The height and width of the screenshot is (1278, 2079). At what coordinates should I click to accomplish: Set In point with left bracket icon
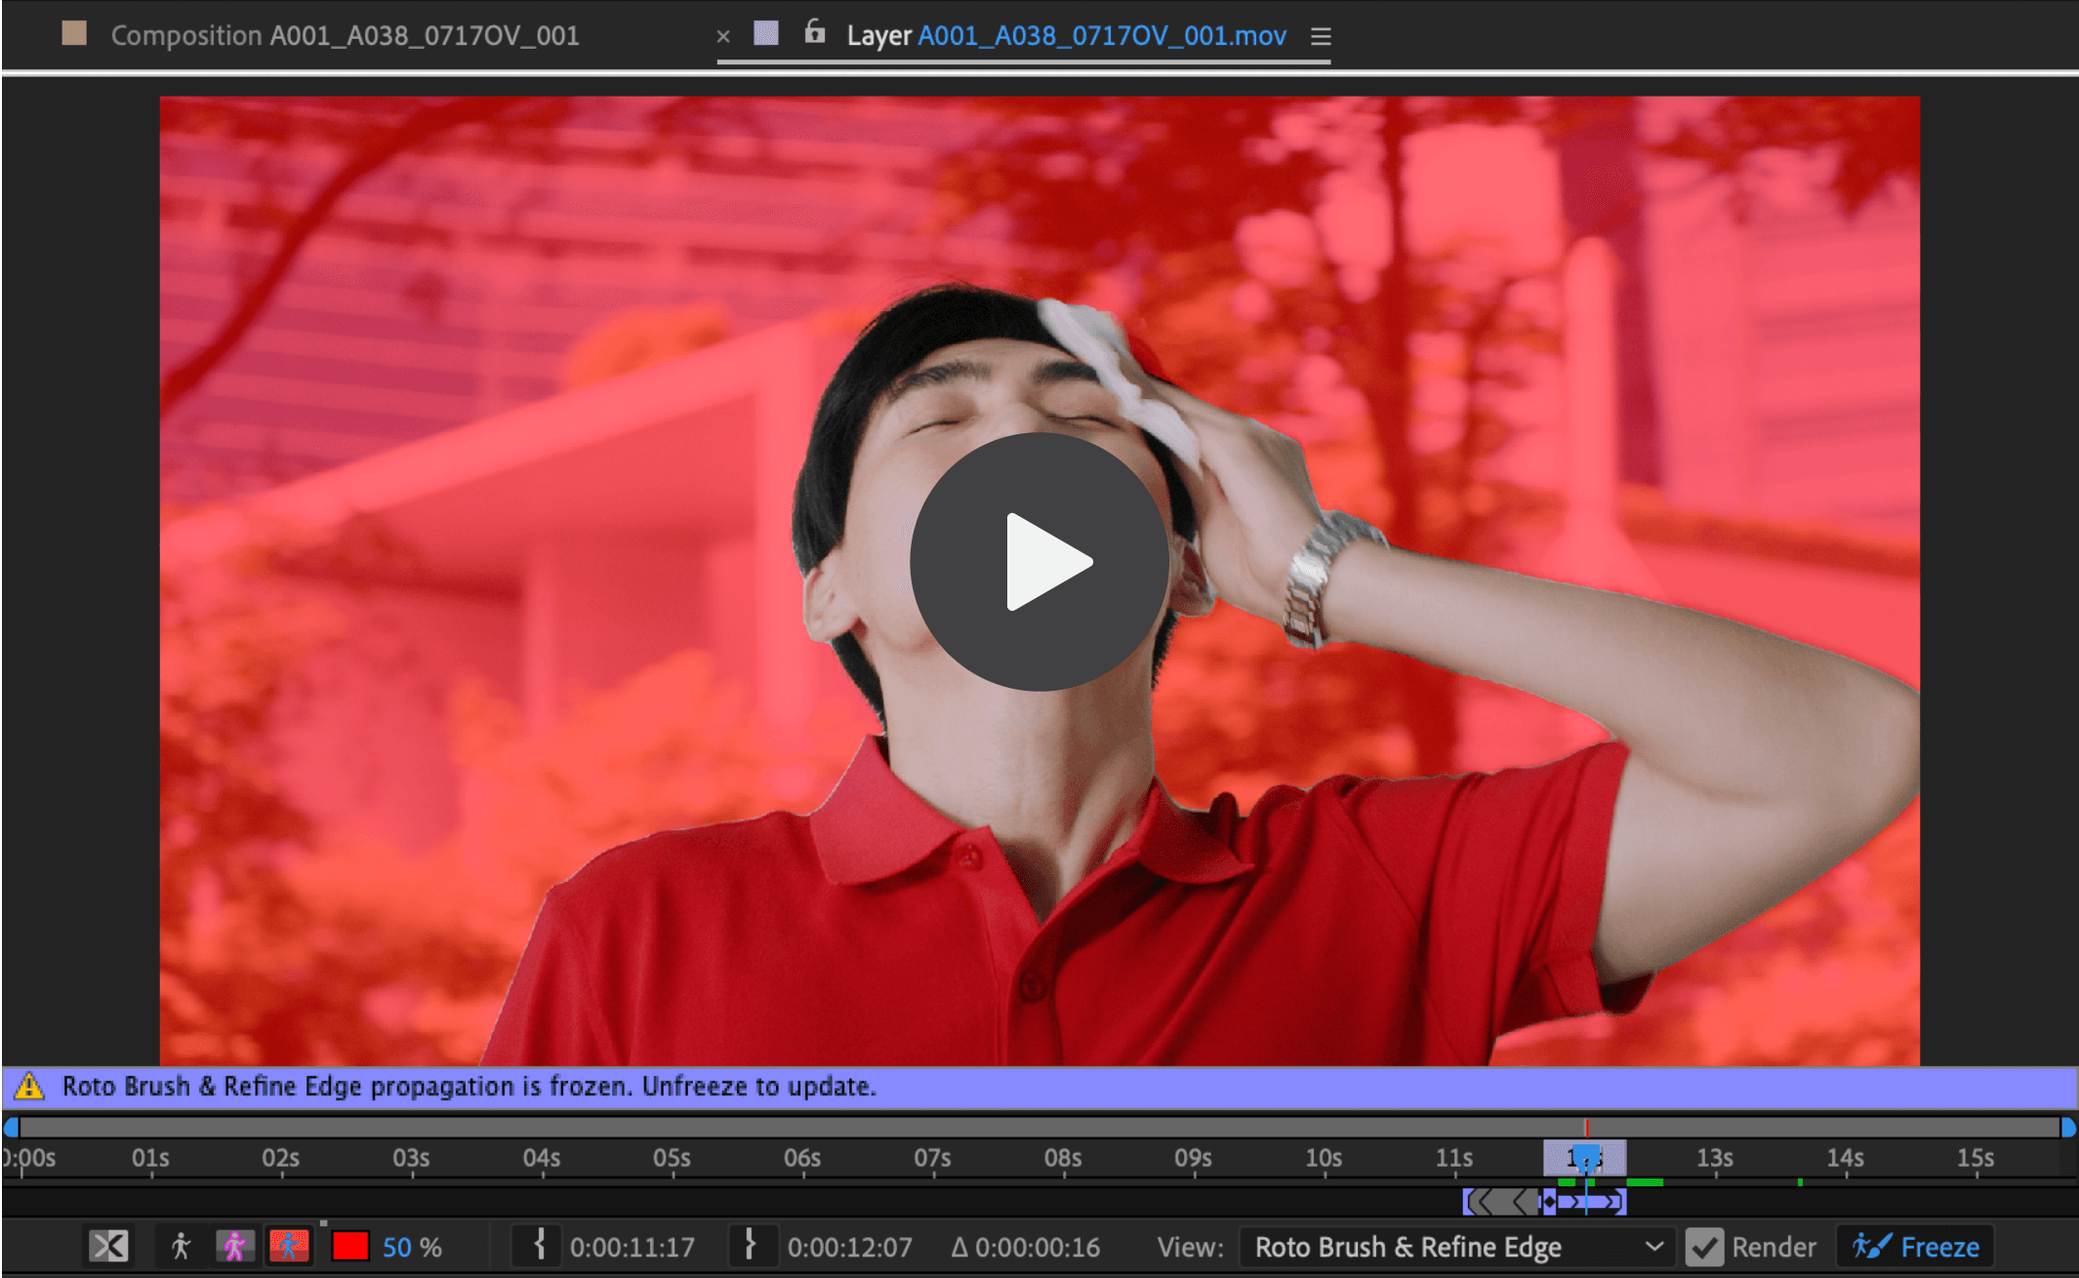click(x=539, y=1246)
